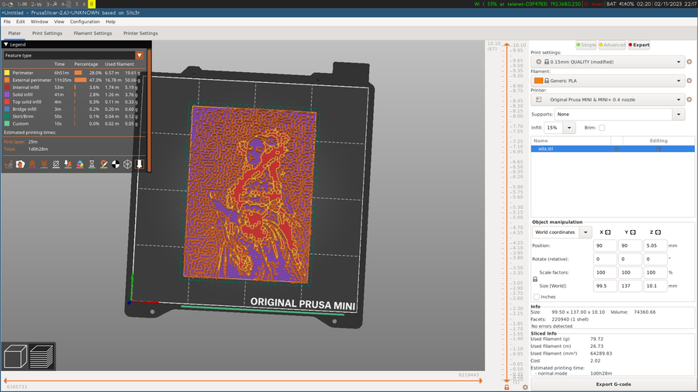The width and height of the screenshot is (698, 392).
Task: Switch to Advanced mode
Action: pyautogui.click(x=612, y=45)
